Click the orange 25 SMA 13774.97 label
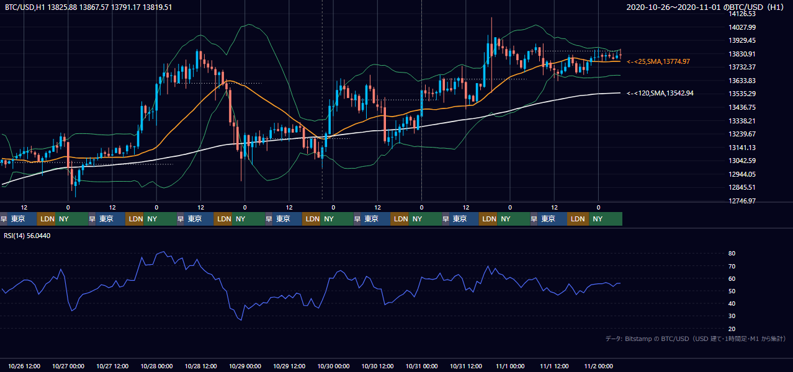The height and width of the screenshot is (372, 793). click(658, 62)
